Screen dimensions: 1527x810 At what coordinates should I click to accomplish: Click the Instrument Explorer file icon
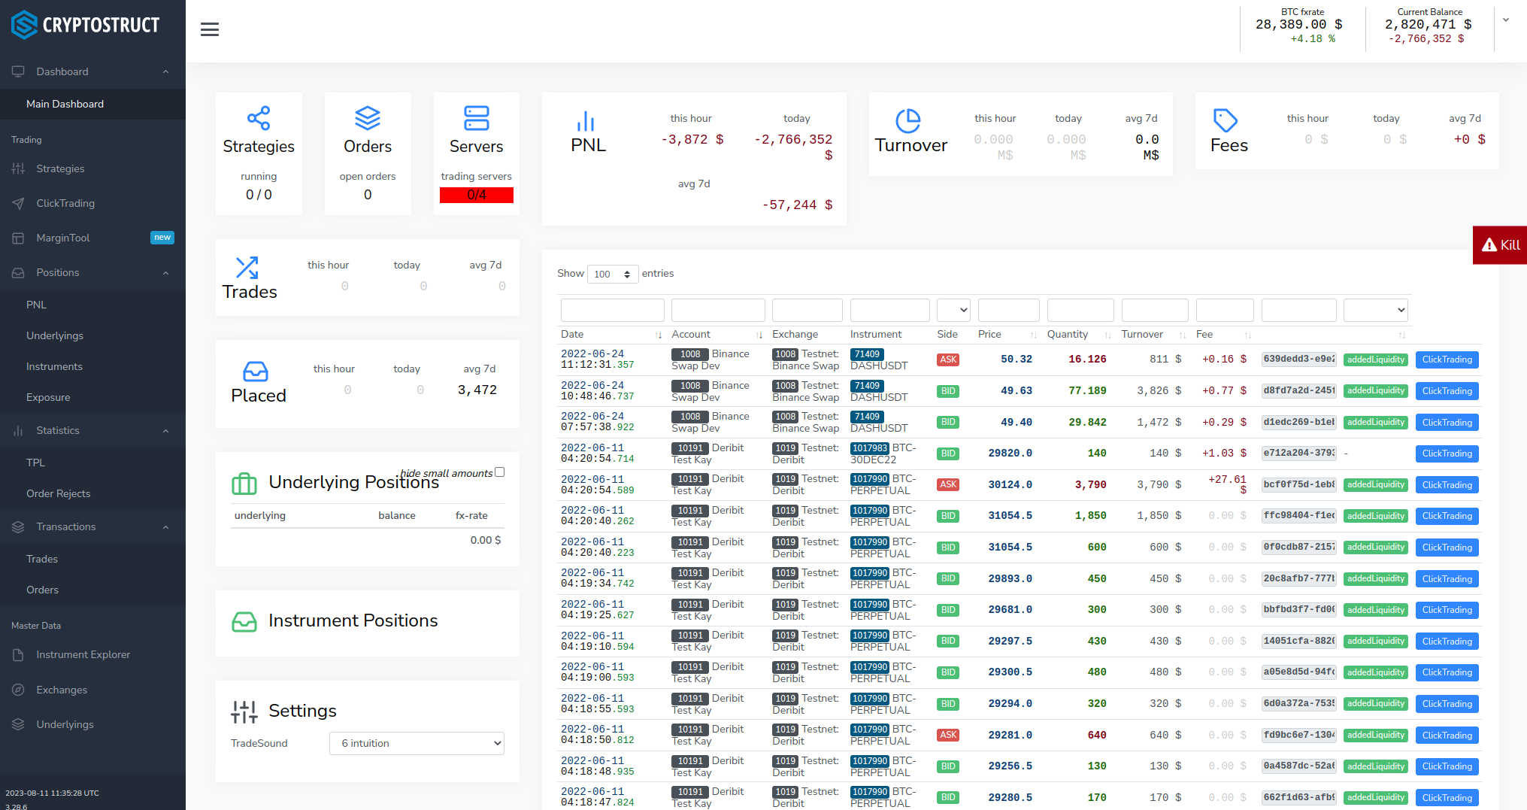(18, 654)
